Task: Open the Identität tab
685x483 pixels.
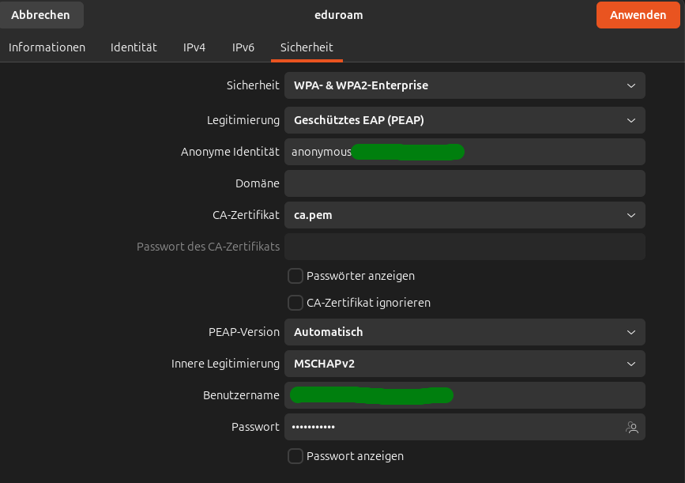Action: (134, 47)
